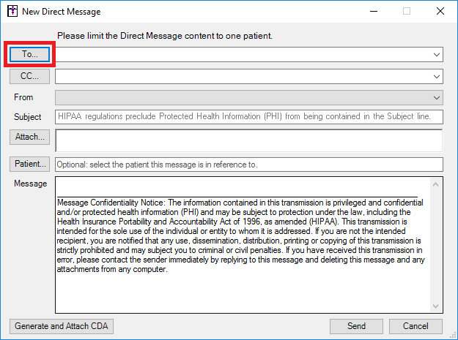458x340 pixels.
Task: Open the CC... recipient picker button
Action: [29, 76]
